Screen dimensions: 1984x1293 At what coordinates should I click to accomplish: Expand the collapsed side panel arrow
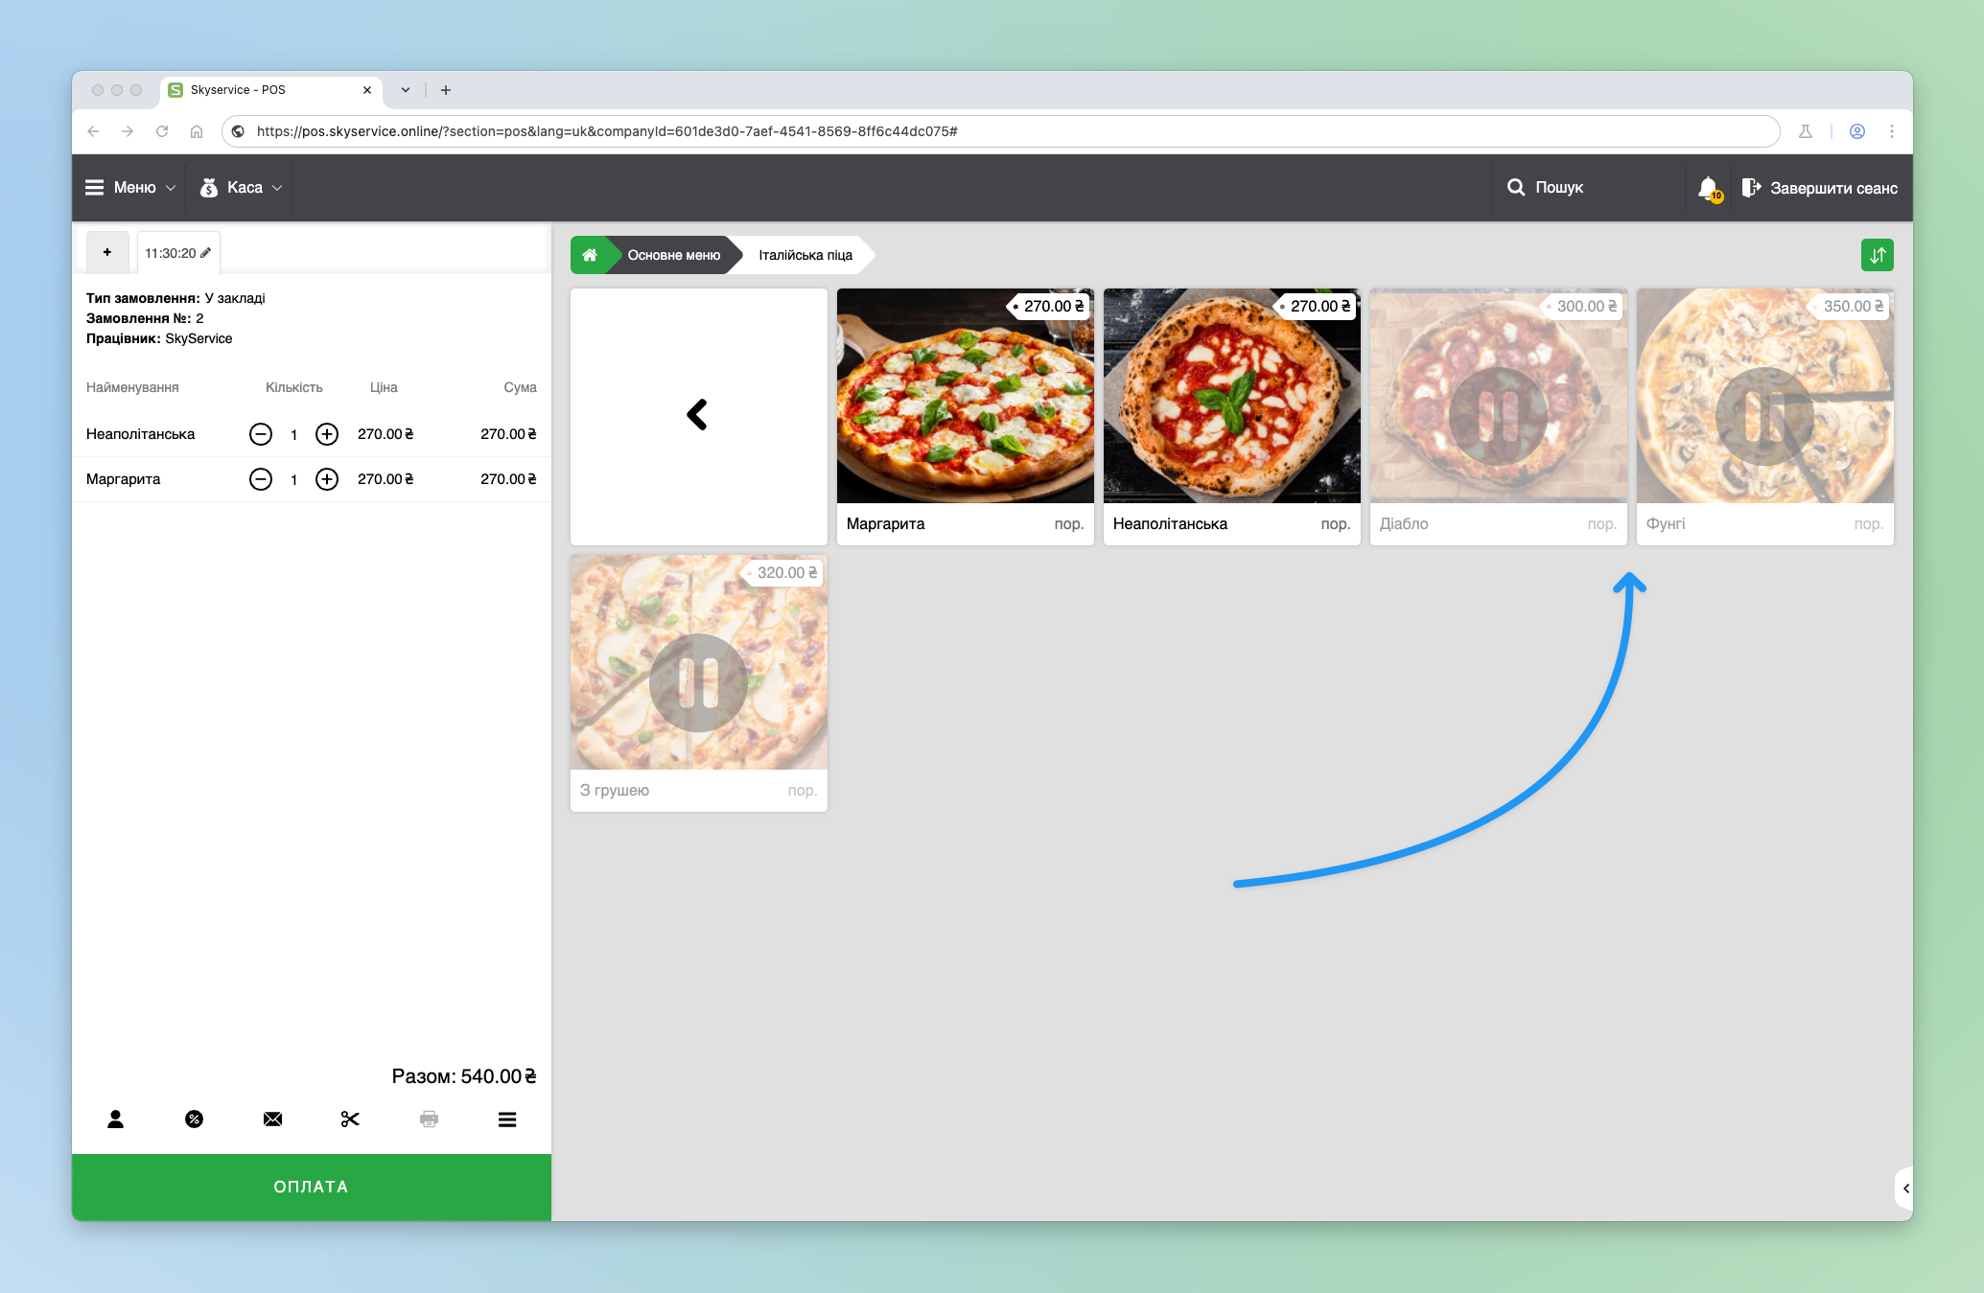tap(1904, 1189)
